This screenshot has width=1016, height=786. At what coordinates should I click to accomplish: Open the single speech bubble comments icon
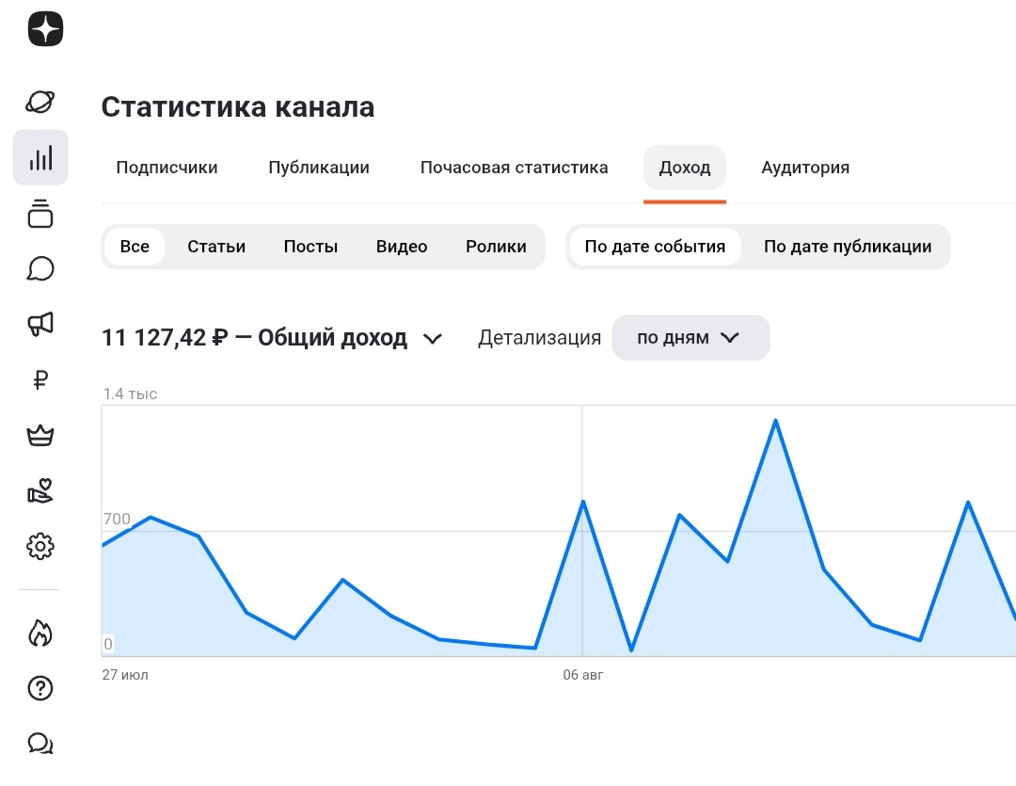pyautogui.click(x=40, y=268)
